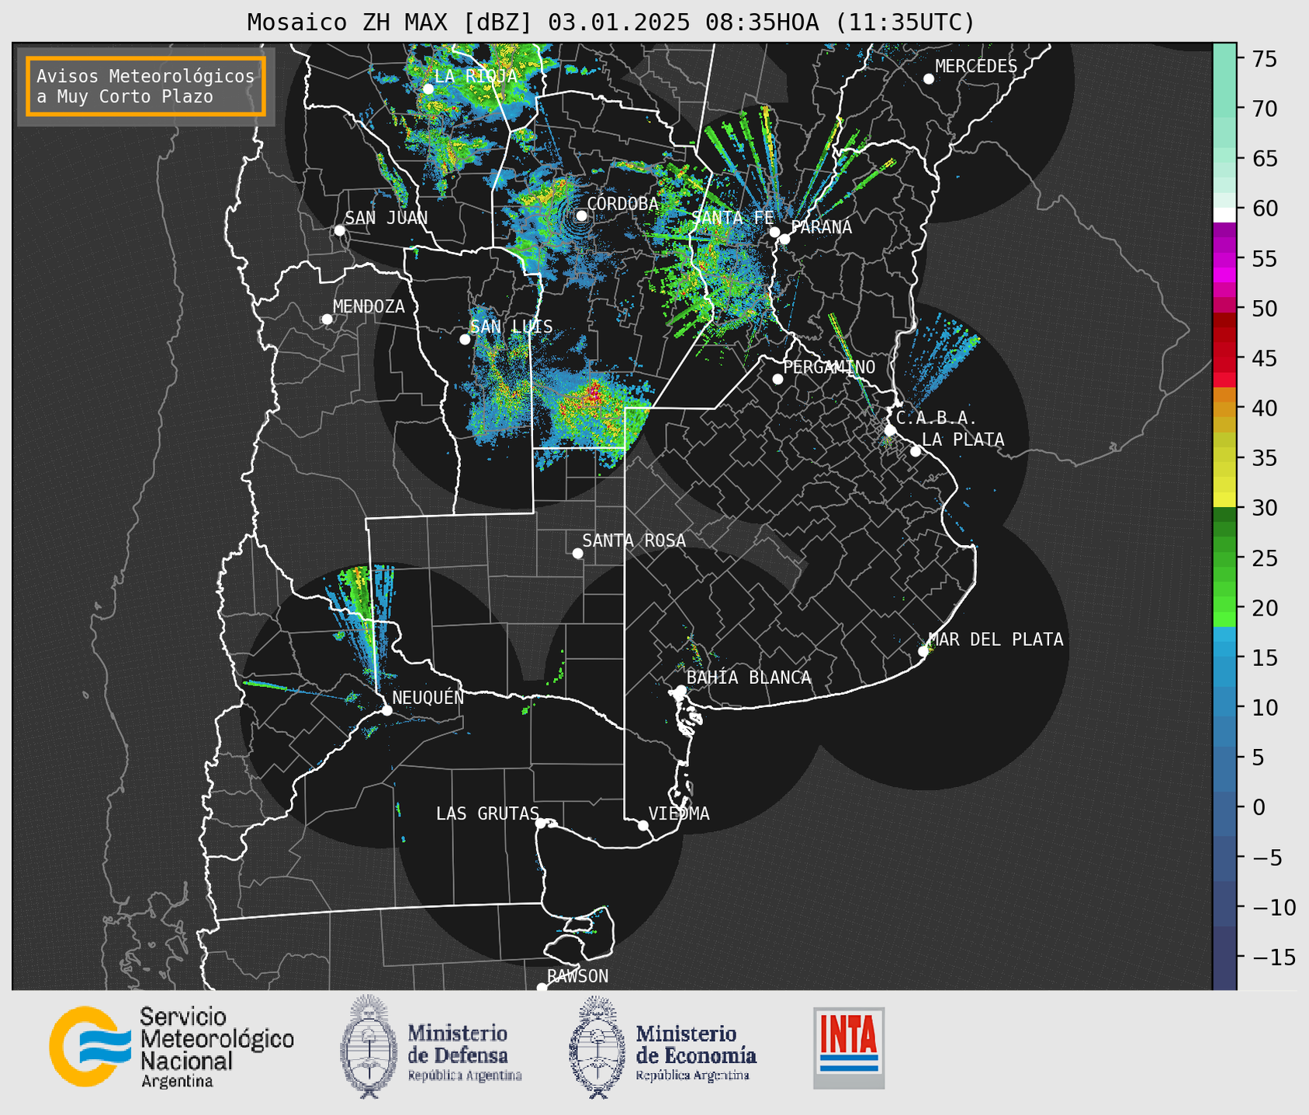The height and width of the screenshot is (1115, 1309).
Task: Click the SANTA ROSA label
Action: click(634, 540)
